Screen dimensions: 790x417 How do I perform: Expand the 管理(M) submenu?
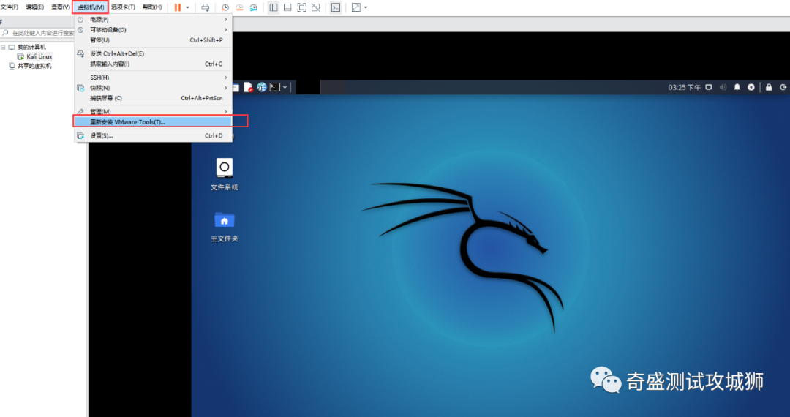coord(153,111)
